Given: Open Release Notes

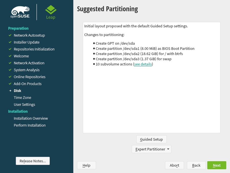Looking at the screenshot, I should [x=33, y=161].
